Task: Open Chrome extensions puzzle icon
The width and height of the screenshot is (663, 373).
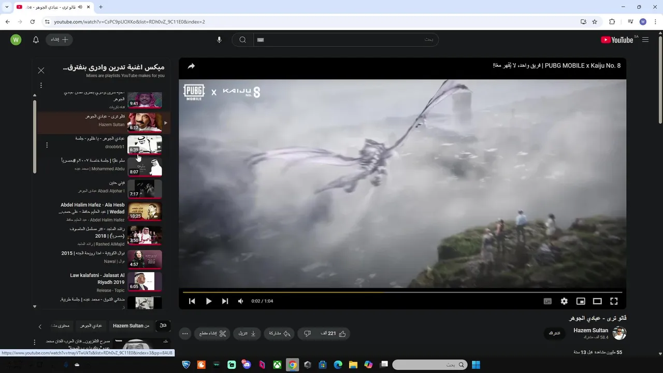Action: click(x=612, y=22)
